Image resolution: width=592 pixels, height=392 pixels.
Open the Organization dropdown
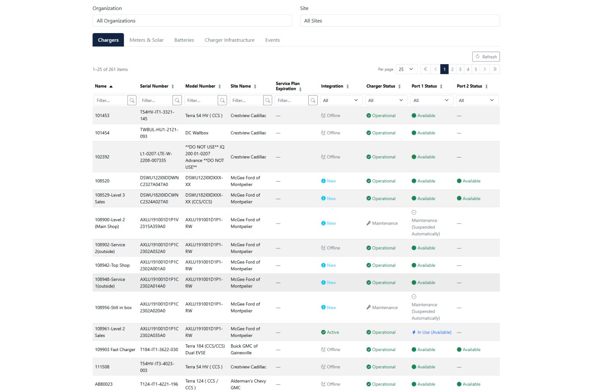(192, 21)
